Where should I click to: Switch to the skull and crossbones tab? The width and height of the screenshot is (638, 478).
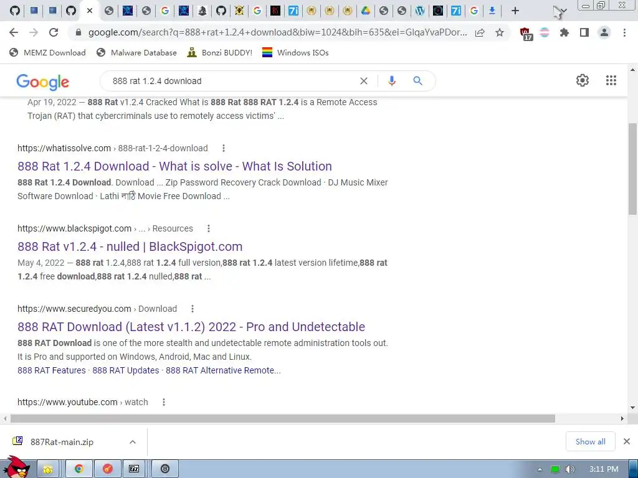coord(239,11)
